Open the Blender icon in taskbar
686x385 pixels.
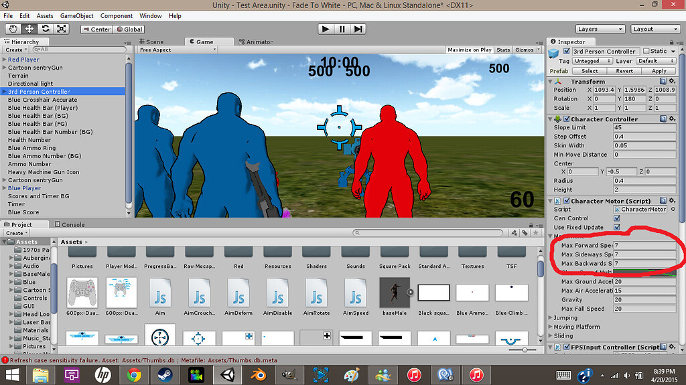259,374
